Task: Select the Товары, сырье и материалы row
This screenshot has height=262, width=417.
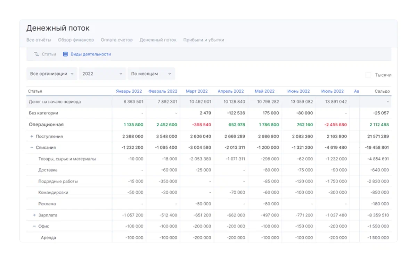Action: click(x=67, y=159)
